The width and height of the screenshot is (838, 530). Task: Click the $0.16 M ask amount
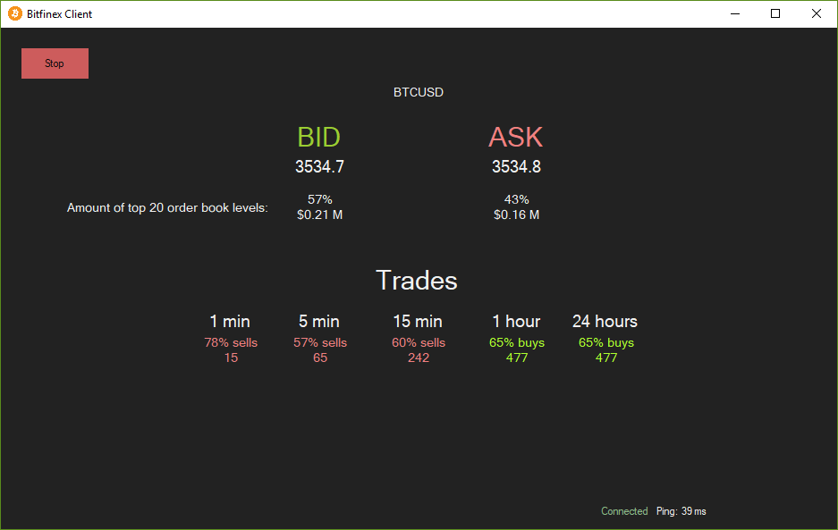click(516, 215)
